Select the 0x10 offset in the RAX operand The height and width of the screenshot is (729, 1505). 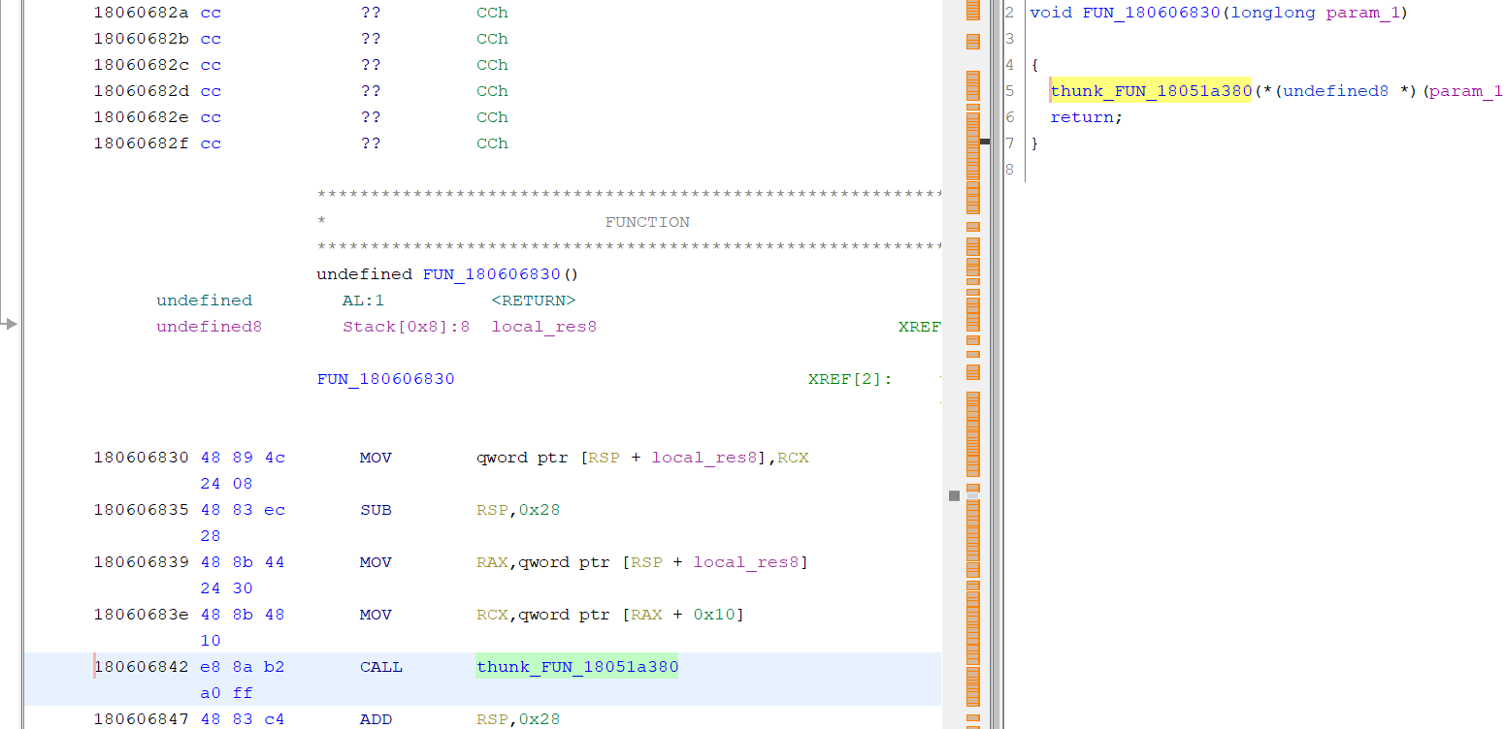[714, 615]
